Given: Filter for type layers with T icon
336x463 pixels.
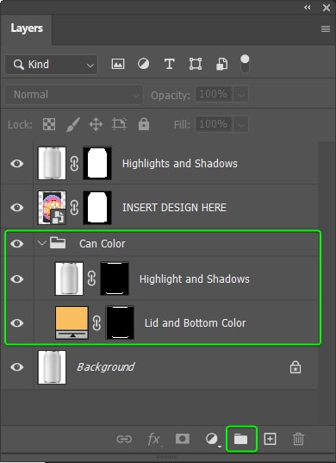Looking at the screenshot, I should 170,64.
